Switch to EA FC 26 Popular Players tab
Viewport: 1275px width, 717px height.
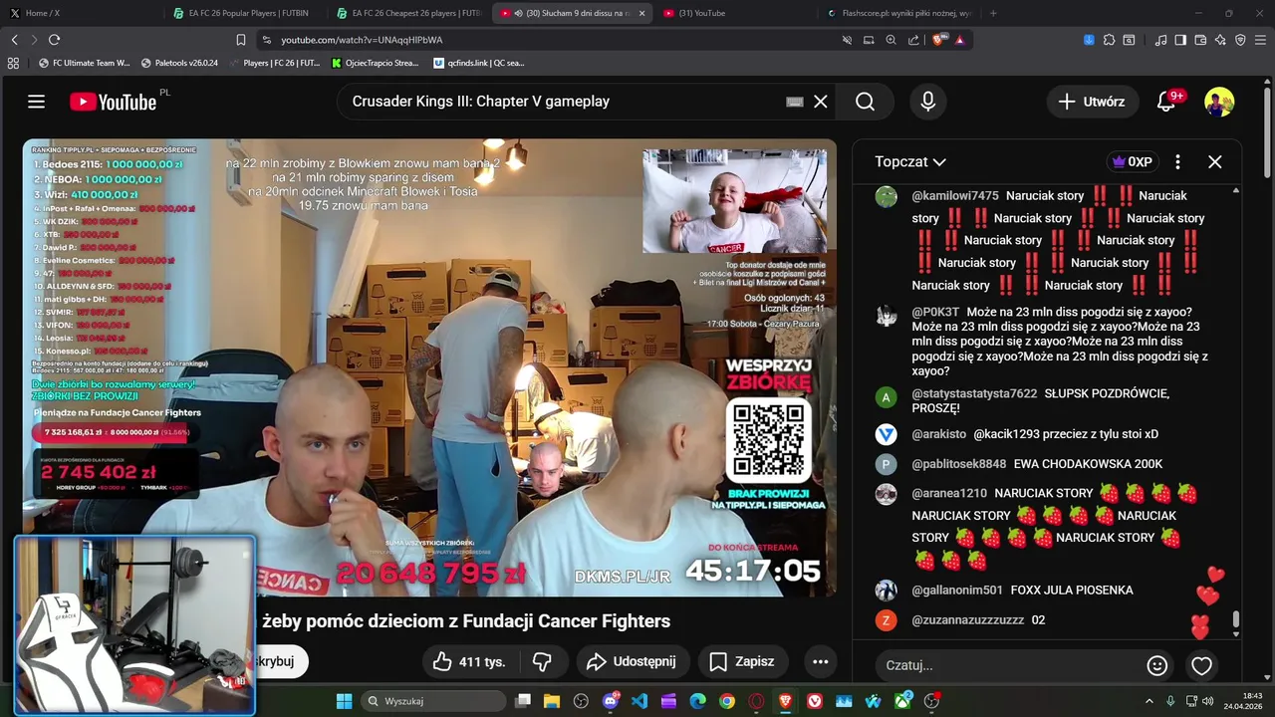(243, 13)
